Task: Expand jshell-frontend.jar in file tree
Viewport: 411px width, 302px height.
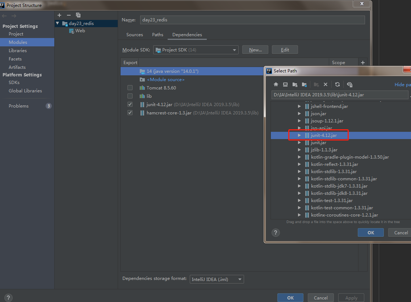Action: tap(299, 106)
